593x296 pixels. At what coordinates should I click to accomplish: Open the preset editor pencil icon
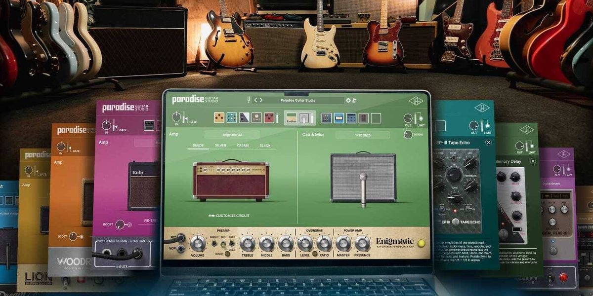pos(354,100)
